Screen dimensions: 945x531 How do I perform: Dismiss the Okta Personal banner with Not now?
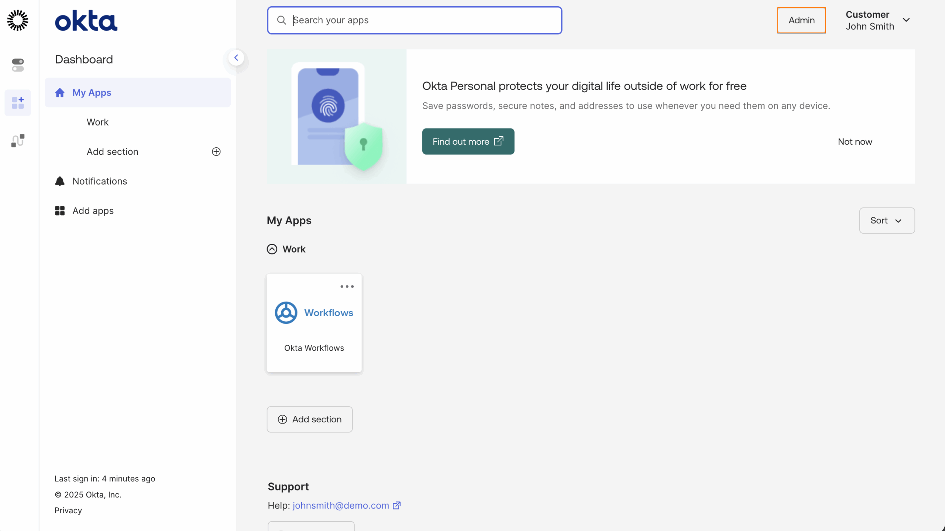coord(855,141)
